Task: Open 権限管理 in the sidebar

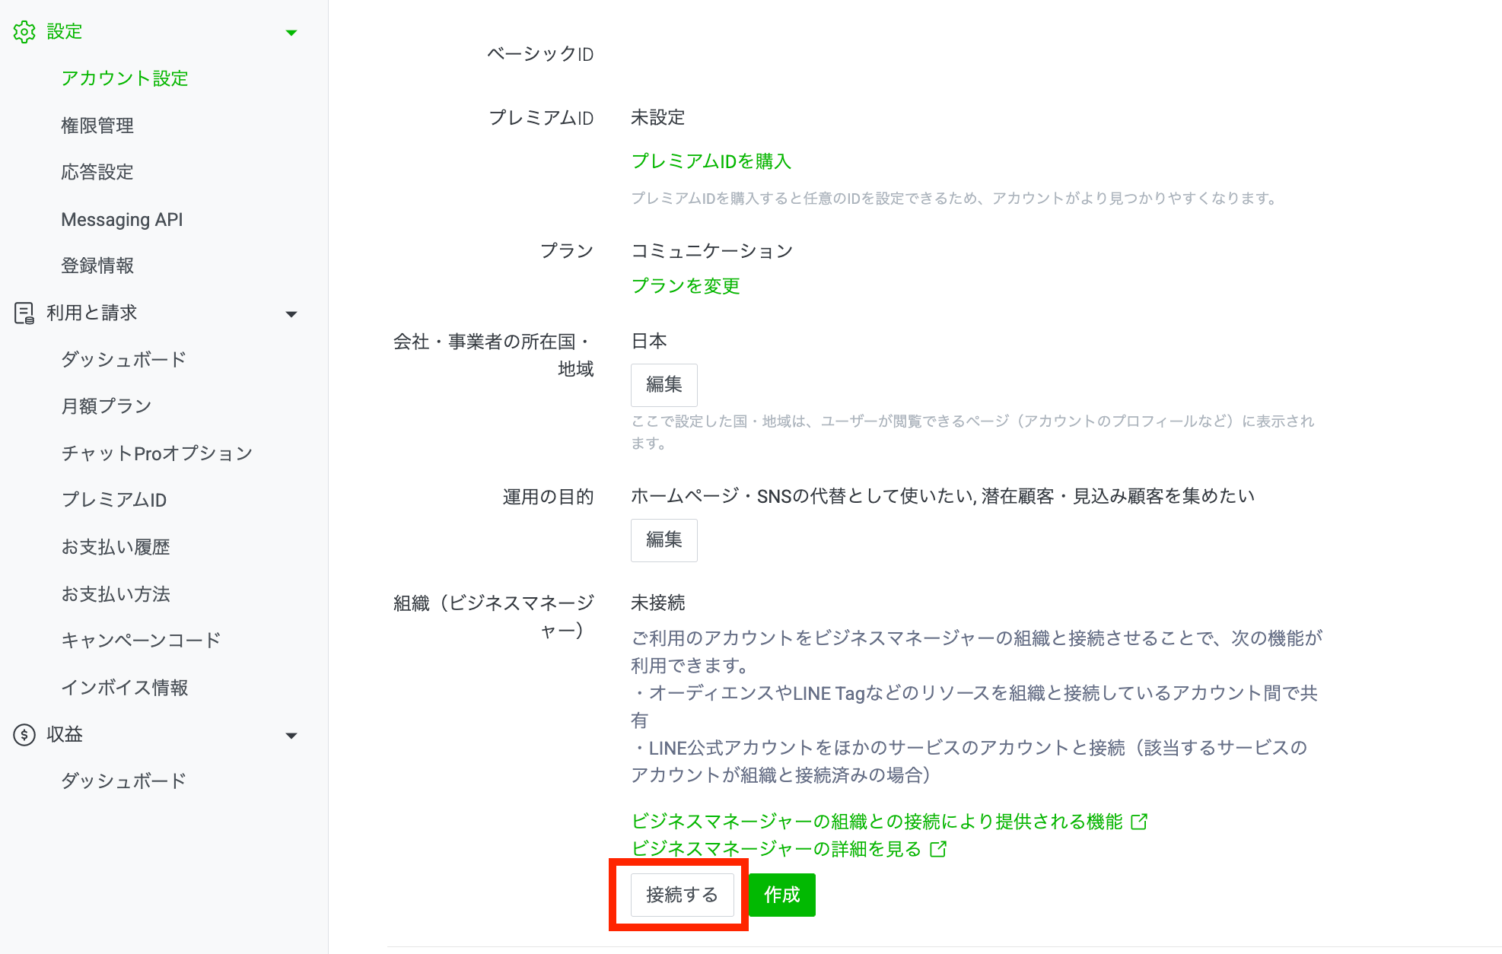Action: [x=97, y=126]
